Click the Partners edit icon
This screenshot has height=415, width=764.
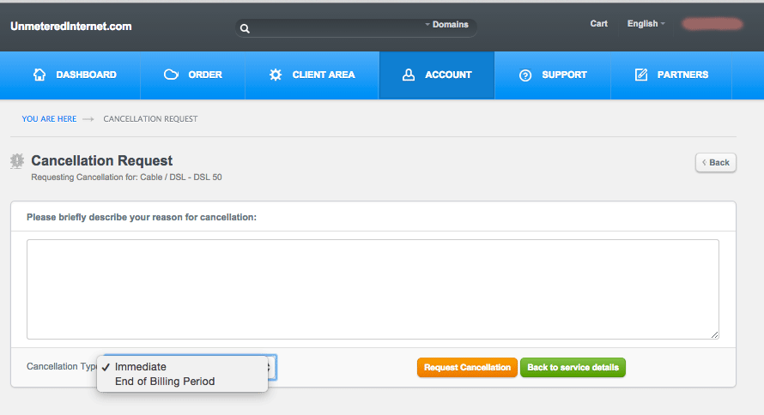point(641,75)
